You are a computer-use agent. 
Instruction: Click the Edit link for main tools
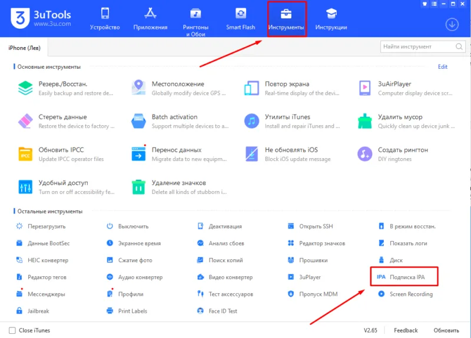point(443,67)
